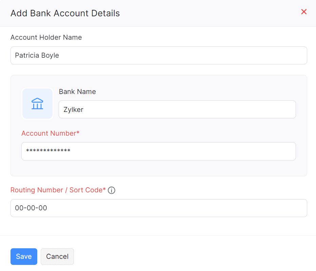
Task: Click the asterisk on Routing Number label
Action: 103,190
